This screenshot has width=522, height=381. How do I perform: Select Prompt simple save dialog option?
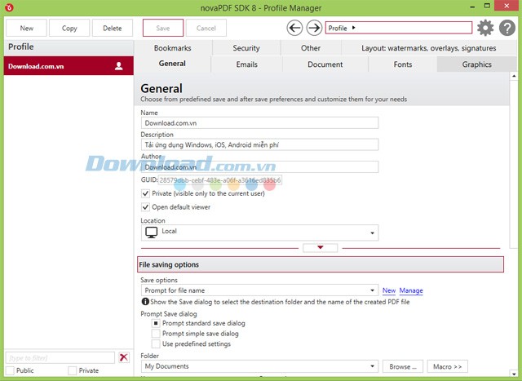pos(156,334)
